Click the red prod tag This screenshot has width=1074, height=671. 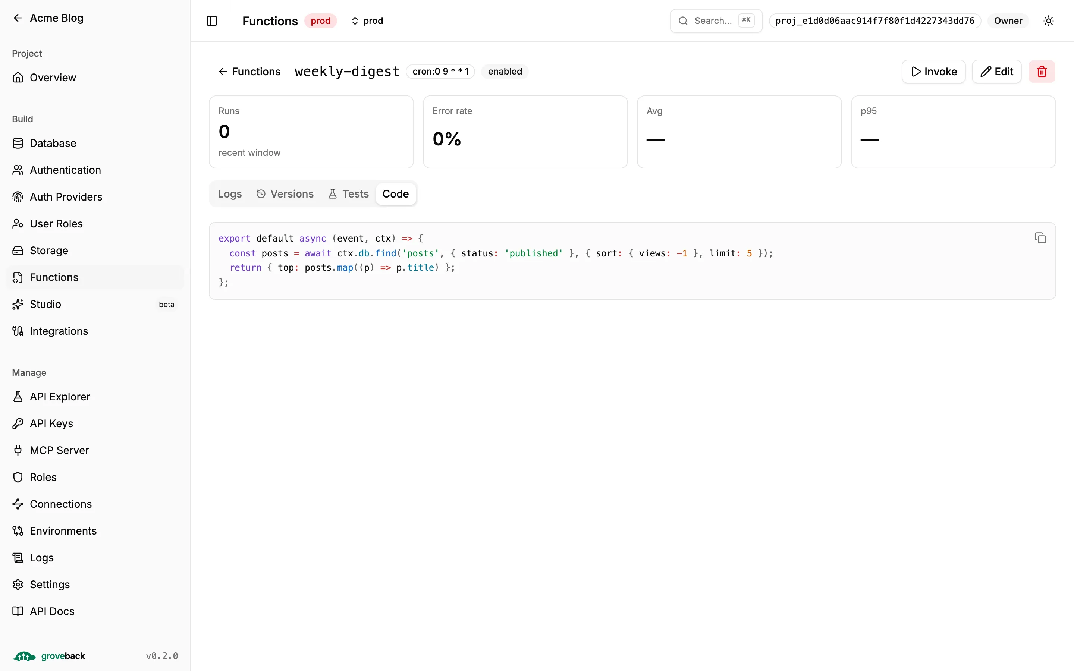[320, 21]
